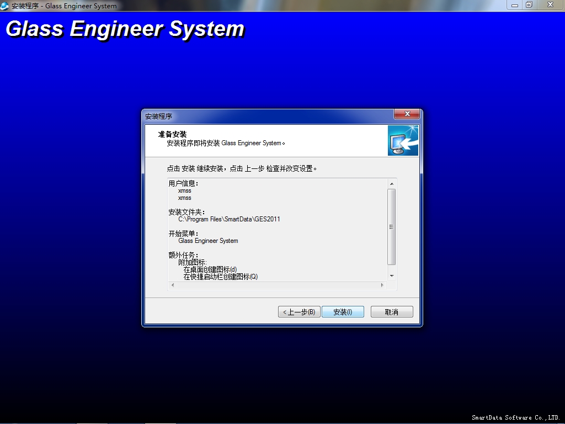The image size is (565, 424).
Task: Restore the outer installer window size
Action: pyautogui.click(x=529, y=5)
